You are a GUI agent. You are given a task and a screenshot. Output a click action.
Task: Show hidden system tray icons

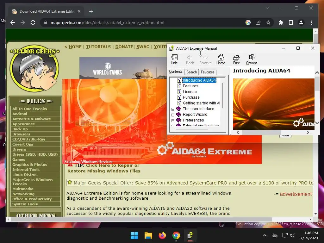click(265, 235)
